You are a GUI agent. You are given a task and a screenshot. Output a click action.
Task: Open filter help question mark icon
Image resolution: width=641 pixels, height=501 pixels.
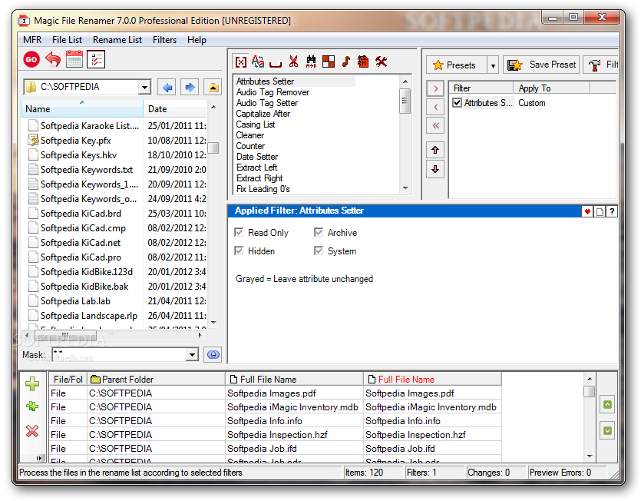coord(612,211)
